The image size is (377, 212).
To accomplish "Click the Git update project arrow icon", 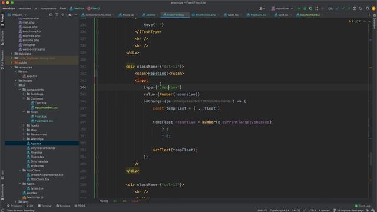I will tap(337, 8).
